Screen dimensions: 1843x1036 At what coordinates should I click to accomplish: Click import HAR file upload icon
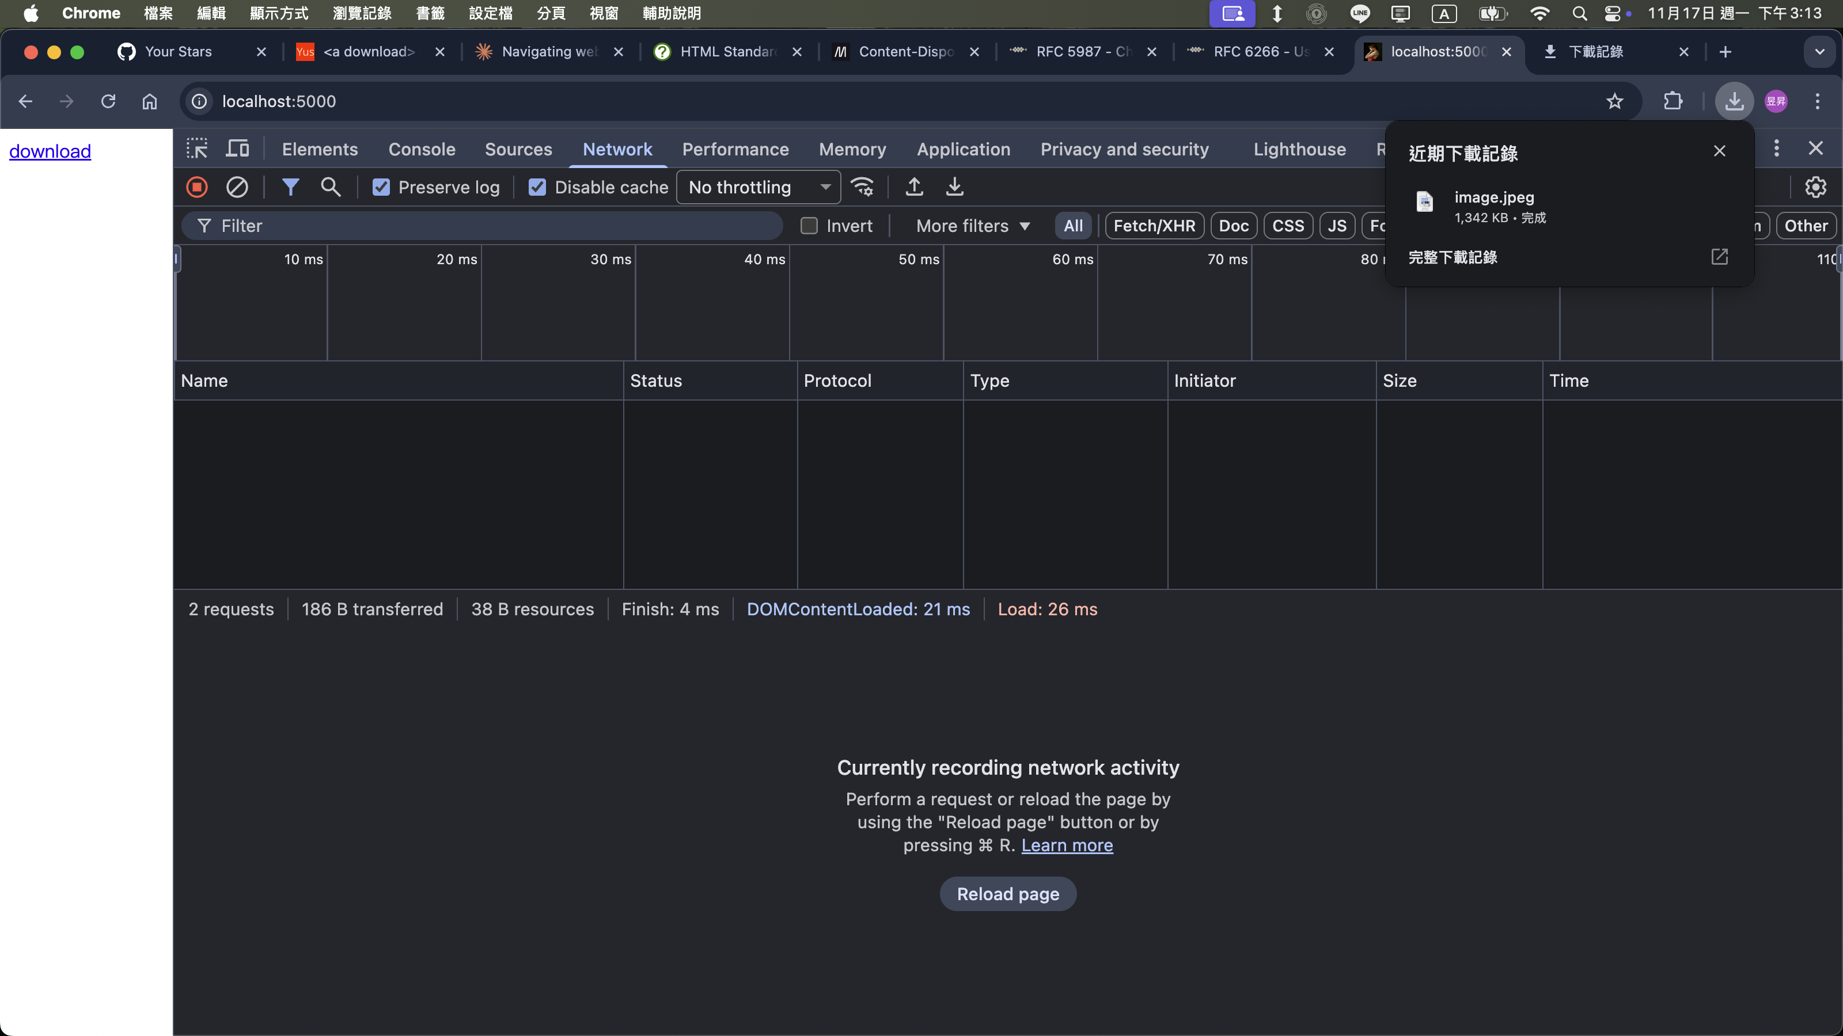pyautogui.click(x=913, y=187)
